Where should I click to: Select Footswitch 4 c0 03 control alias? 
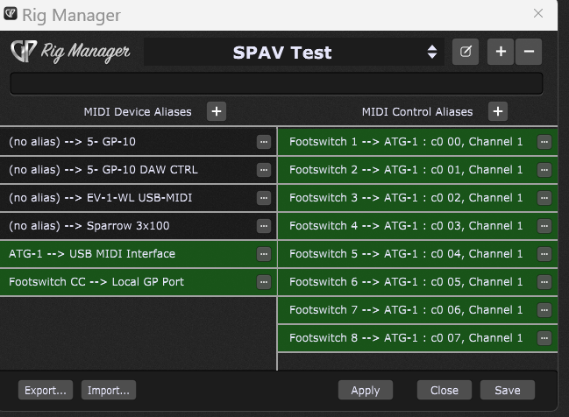417,226
